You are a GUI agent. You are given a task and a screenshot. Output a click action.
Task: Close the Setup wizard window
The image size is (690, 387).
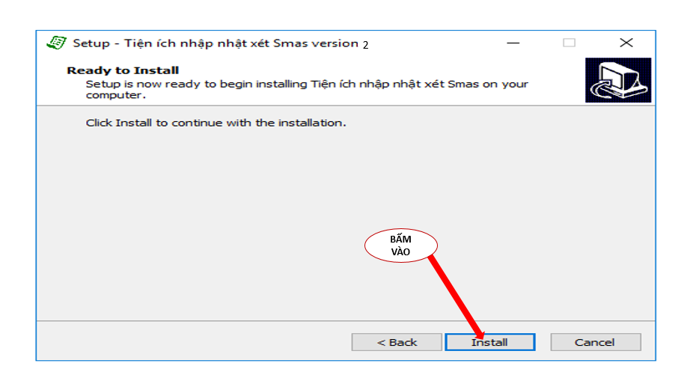[626, 43]
